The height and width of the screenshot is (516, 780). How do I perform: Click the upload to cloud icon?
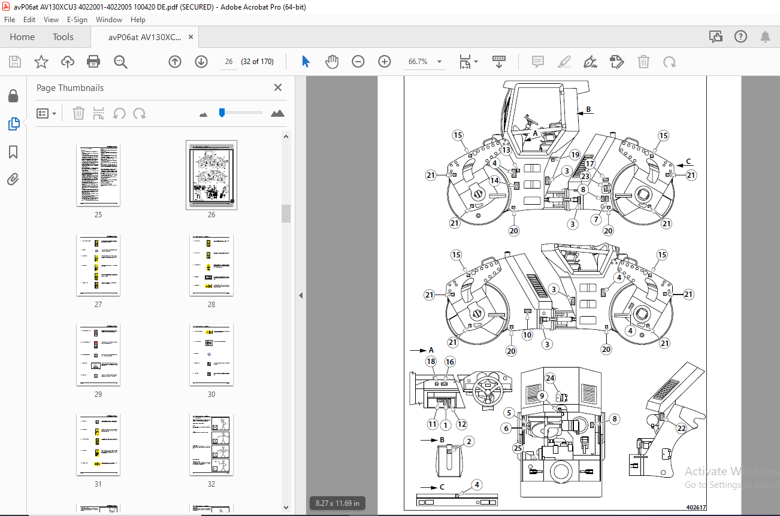(67, 62)
